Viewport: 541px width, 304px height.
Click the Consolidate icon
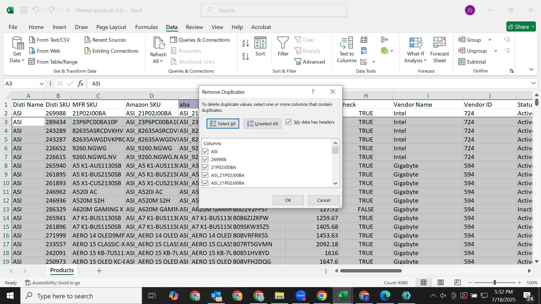[x=384, y=40]
